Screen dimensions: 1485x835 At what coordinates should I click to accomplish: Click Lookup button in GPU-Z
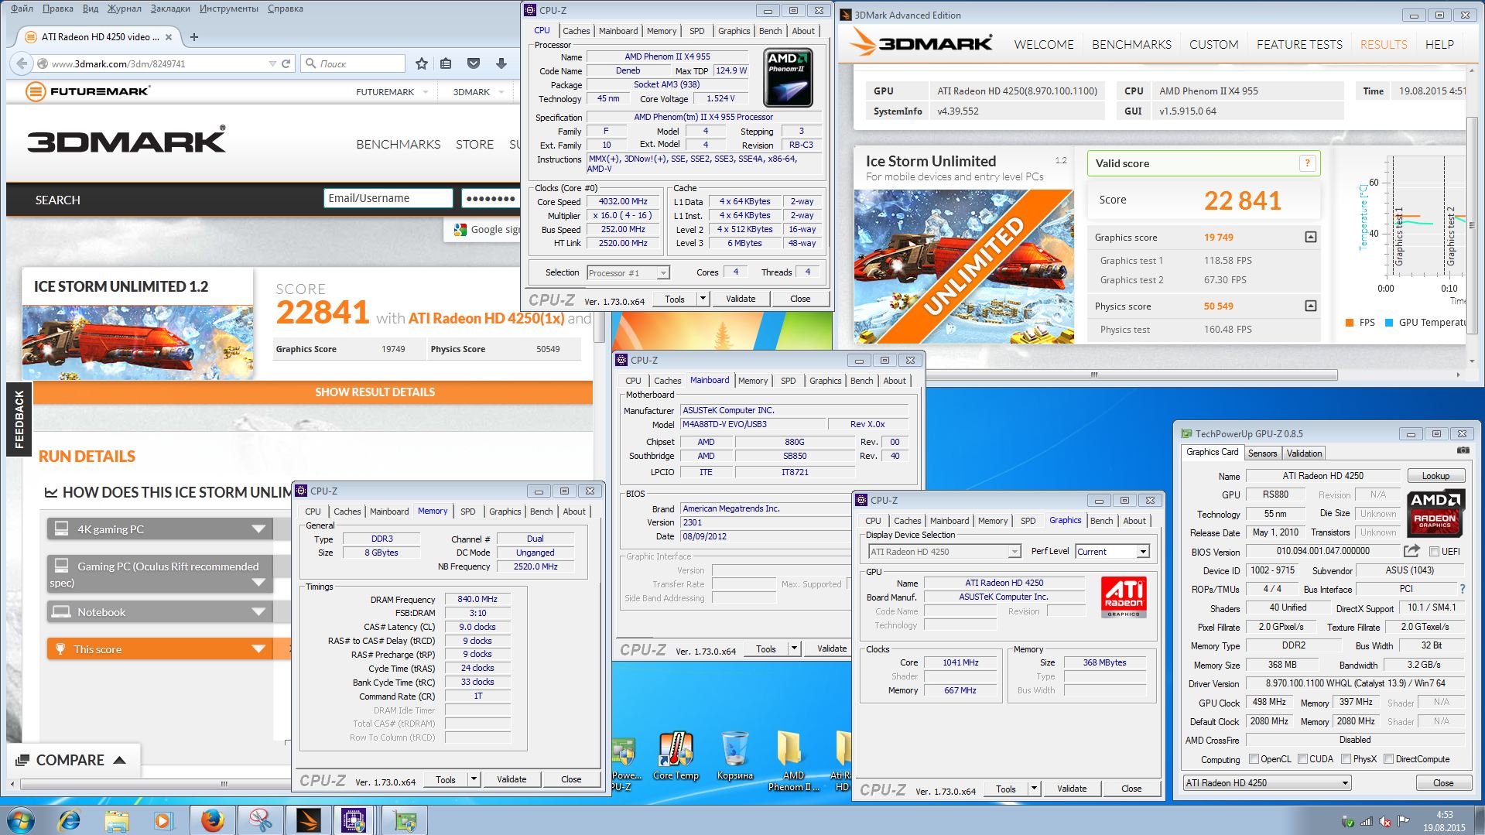(x=1435, y=476)
